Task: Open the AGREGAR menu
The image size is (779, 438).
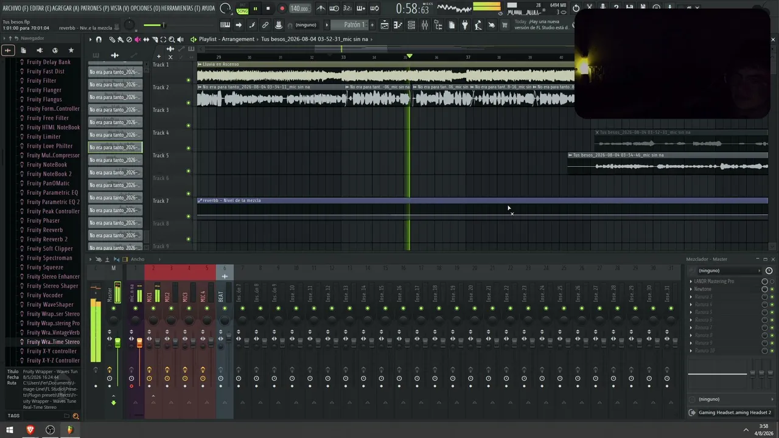Action: point(67,9)
